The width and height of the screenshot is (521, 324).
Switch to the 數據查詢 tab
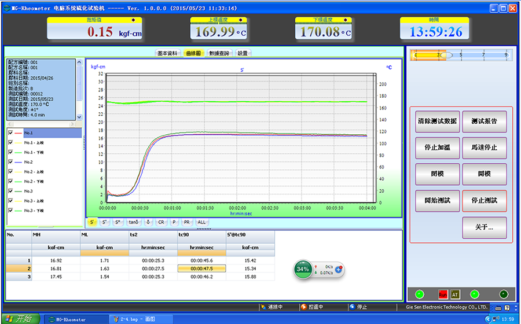[219, 53]
